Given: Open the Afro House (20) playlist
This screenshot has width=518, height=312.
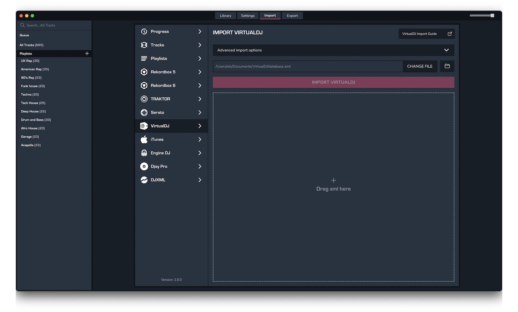Looking at the screenshot, I should click(x=33, y=128).
